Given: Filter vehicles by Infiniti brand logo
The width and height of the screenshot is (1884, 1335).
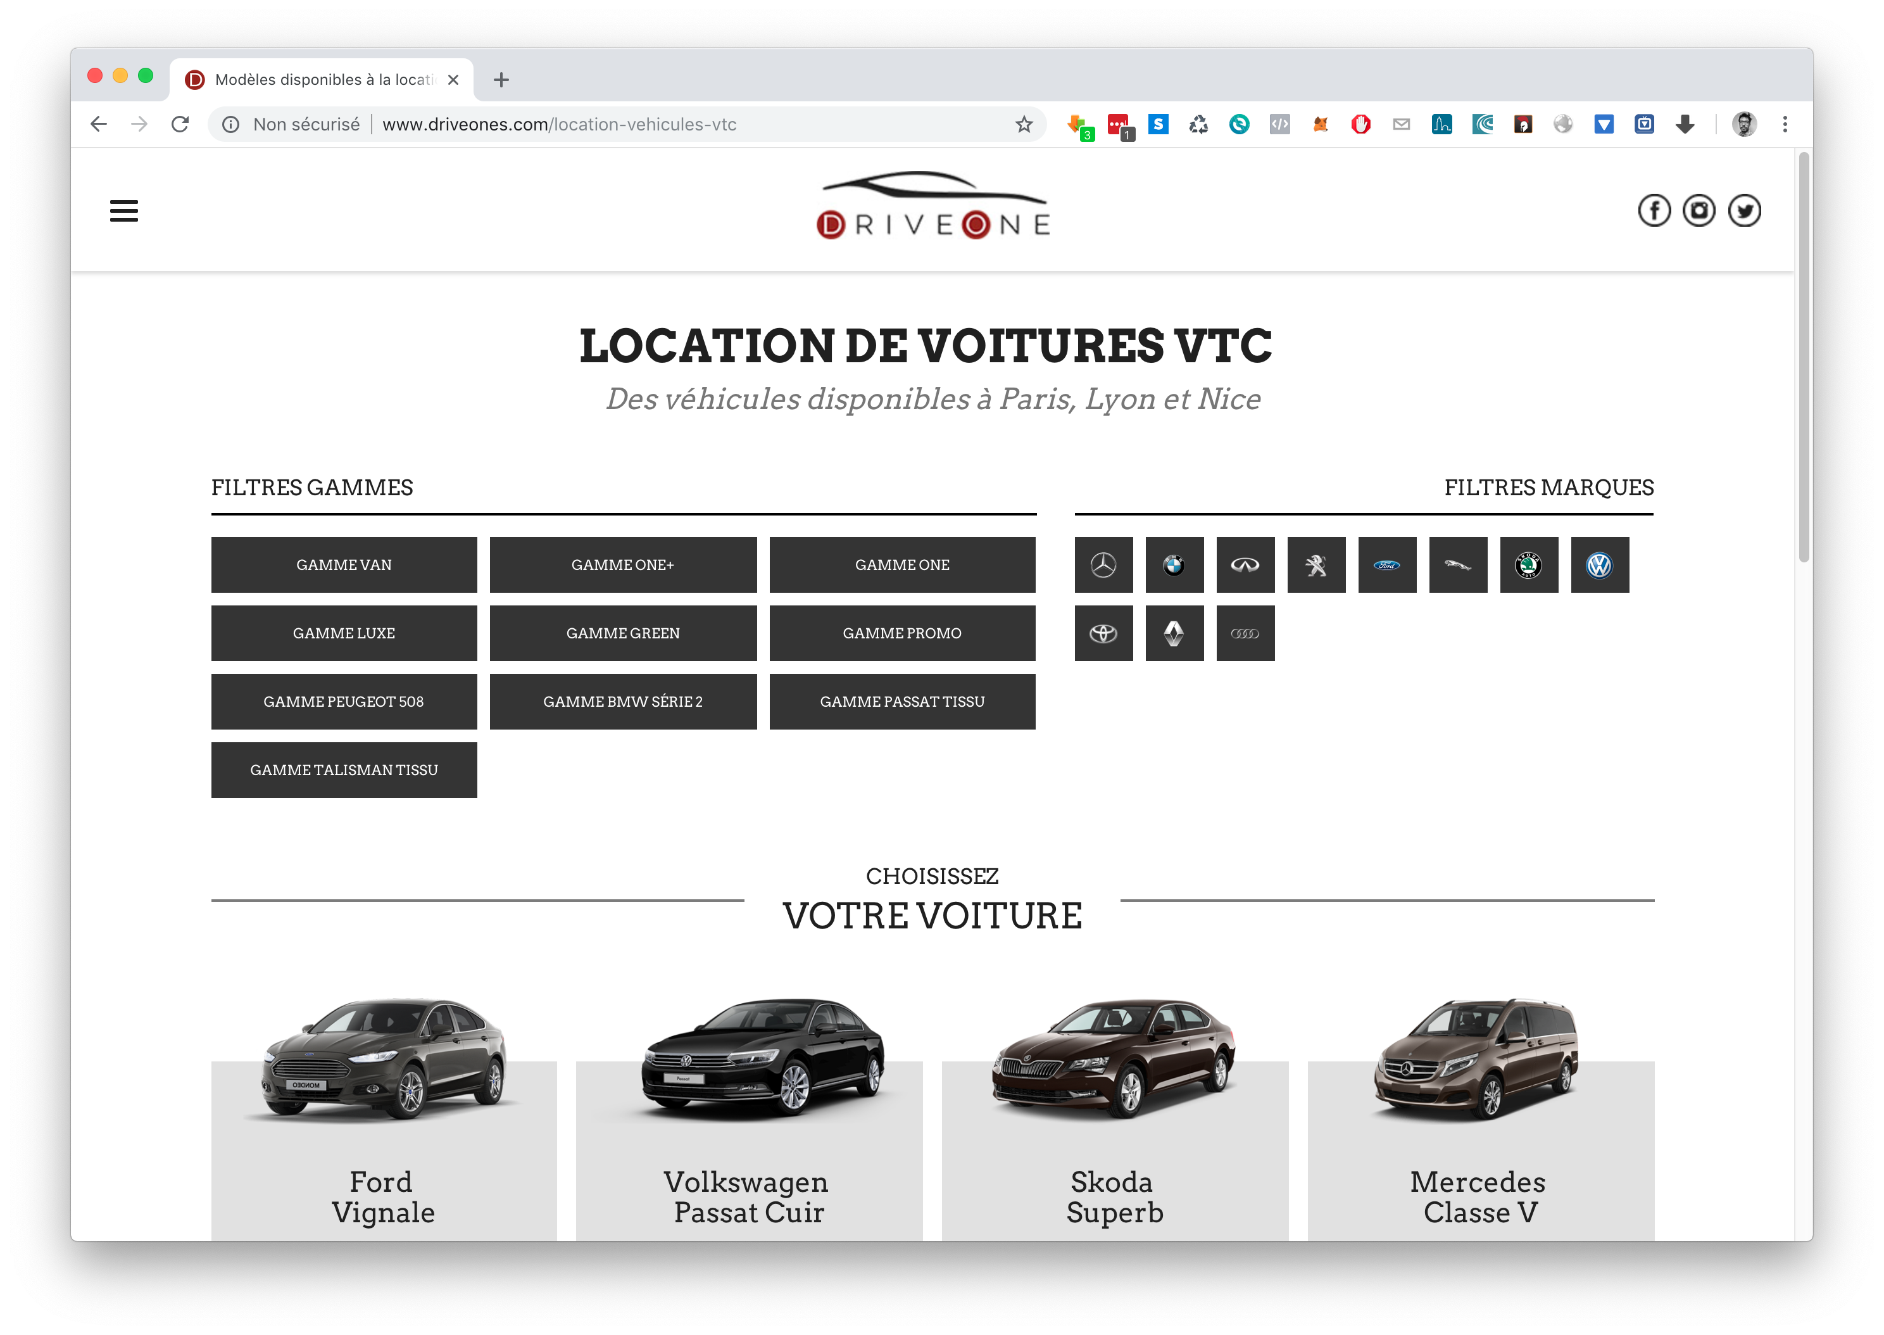Looking at the screenshot, I should (1245, 565).
